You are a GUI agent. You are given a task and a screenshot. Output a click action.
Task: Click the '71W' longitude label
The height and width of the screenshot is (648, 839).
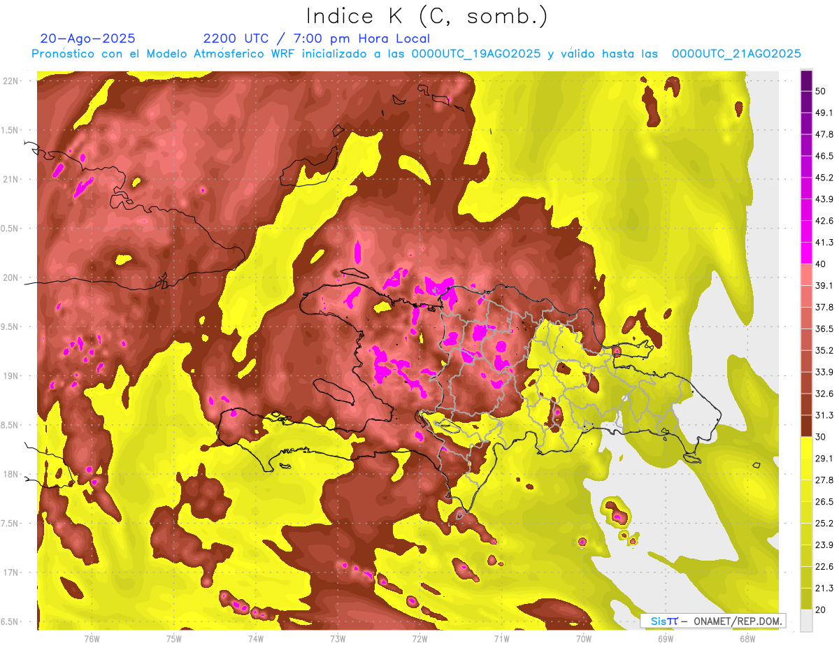coord(501,638)
